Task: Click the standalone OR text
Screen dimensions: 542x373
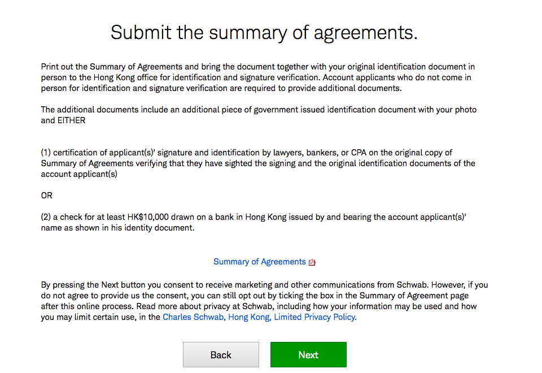Action: pos(47,196)
